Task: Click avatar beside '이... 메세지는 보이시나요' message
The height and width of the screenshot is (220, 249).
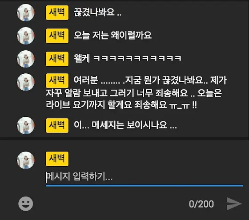Action: click(26, 125)
